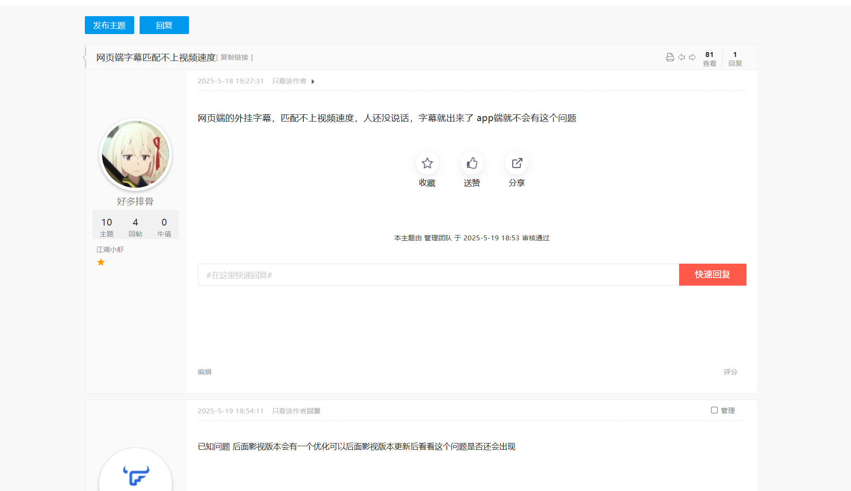Click the timestamp 2025-5-18 19:27:31
This screenshot has height=491, width=851.
tap(231, 81)
